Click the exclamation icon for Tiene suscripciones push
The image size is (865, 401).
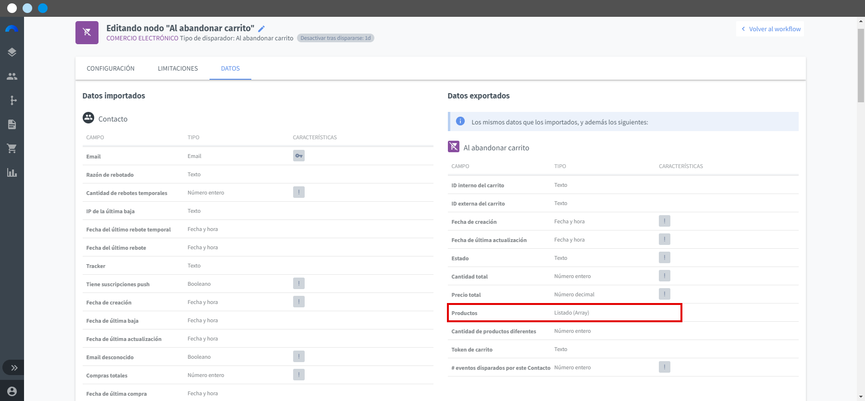pos(299,283)
